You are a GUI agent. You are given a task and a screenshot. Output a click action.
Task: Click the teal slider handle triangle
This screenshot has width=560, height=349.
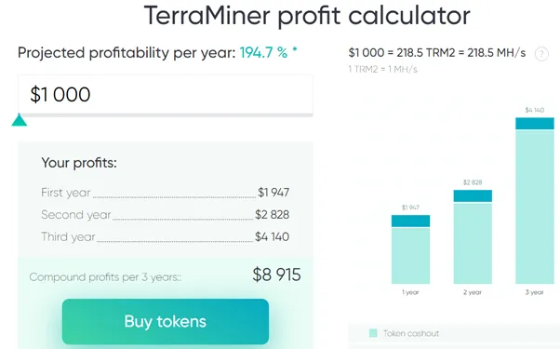tap(20, 120)
